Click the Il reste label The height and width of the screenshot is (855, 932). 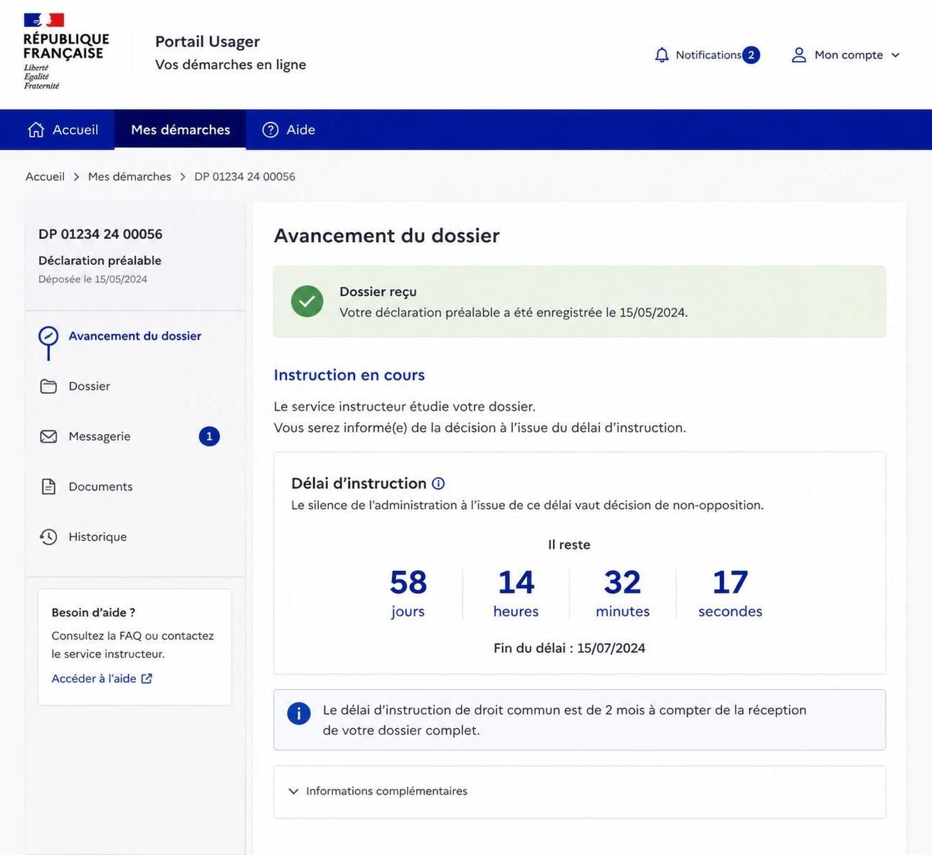coord(569,545)
